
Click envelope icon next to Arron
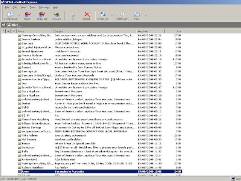tap(20, 171)
